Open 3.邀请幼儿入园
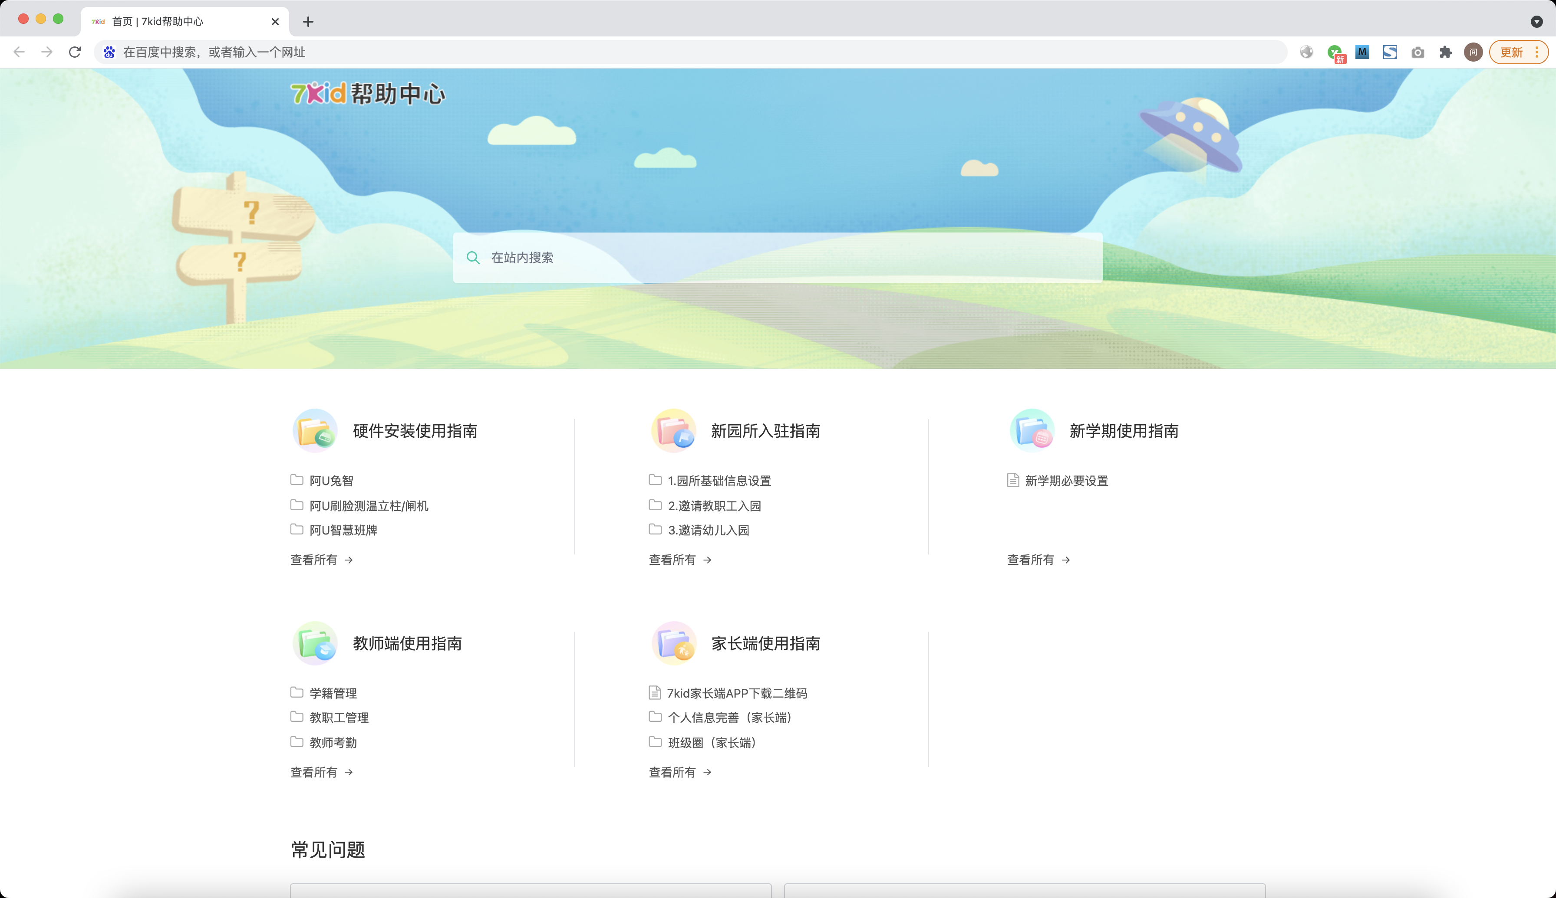 (709, 531)
